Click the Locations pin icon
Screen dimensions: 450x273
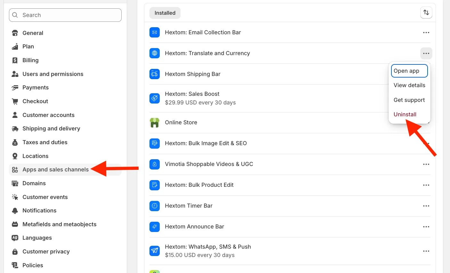tap(15, 156)
